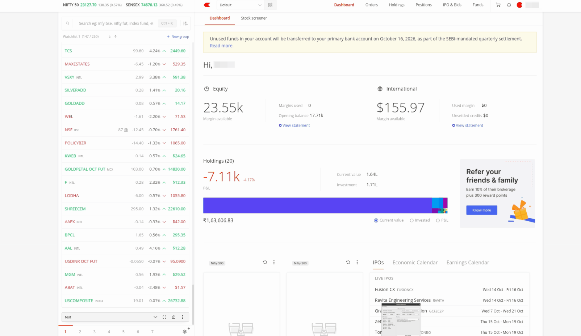Open the IPO & Bids page
The image size is (581, 336).
(452, 5)
